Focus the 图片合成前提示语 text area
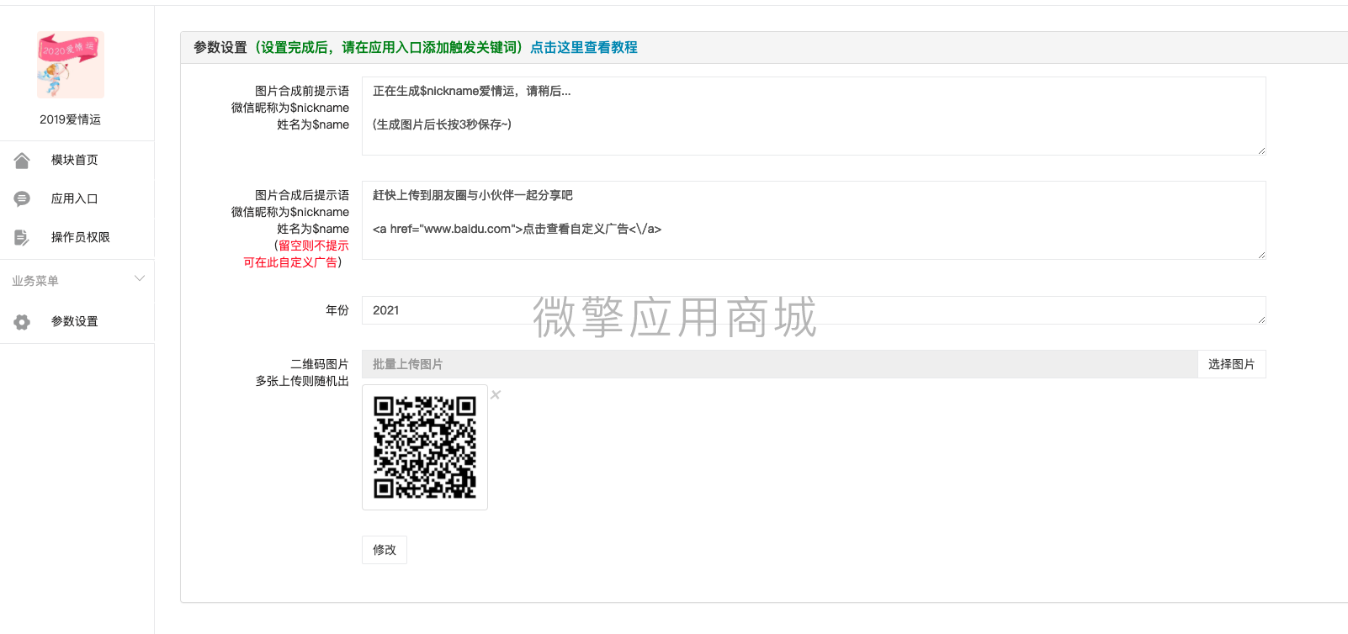1348x634 pixels. pos(814,116)
